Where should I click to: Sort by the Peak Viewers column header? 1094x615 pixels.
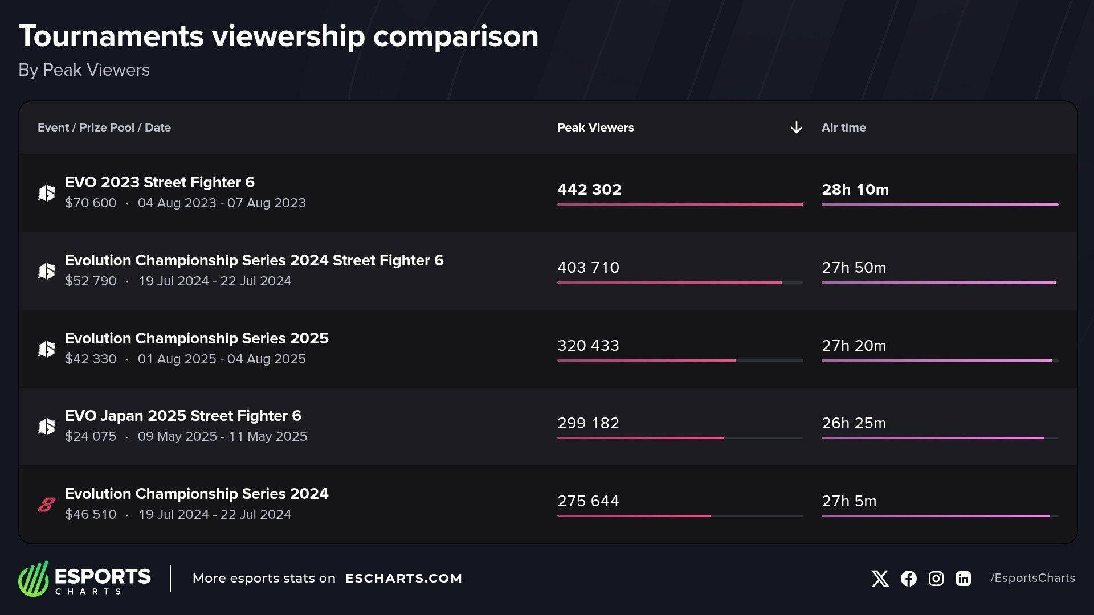pos(595,128)
